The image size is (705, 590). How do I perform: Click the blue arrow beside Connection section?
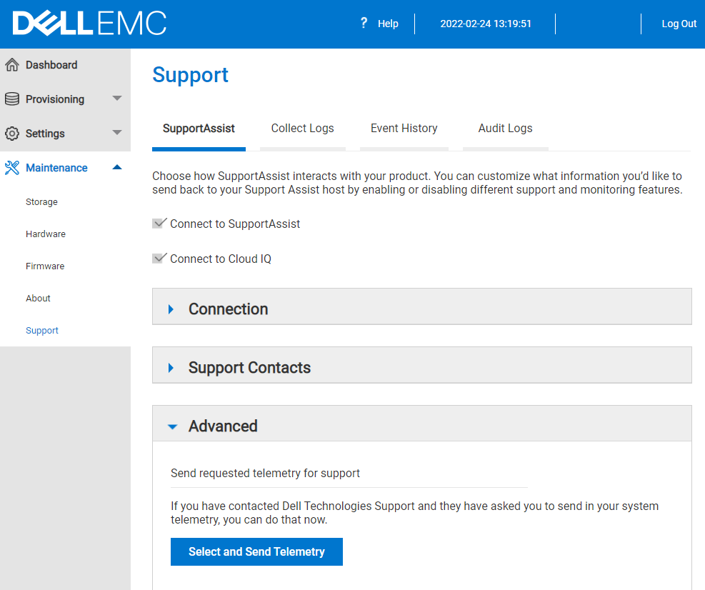click(171, 309)
